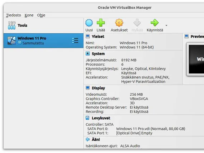Click the Recording Ei käytössä value
Image resolution: width=204 pixels, height=153 pixels.
(139, 111)
